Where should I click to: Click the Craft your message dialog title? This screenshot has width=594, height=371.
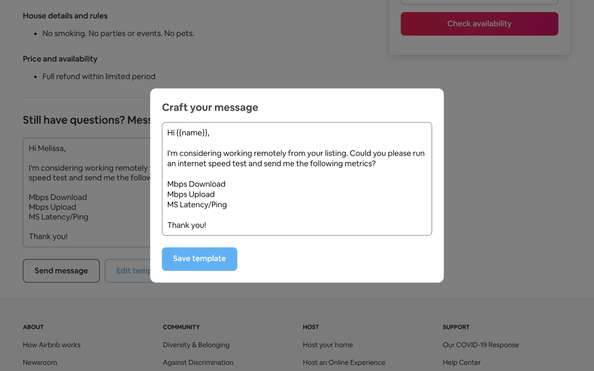[x=210, y=107]
